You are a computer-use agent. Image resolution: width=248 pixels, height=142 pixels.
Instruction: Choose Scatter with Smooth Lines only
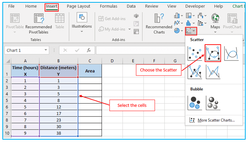click(231, 54)
